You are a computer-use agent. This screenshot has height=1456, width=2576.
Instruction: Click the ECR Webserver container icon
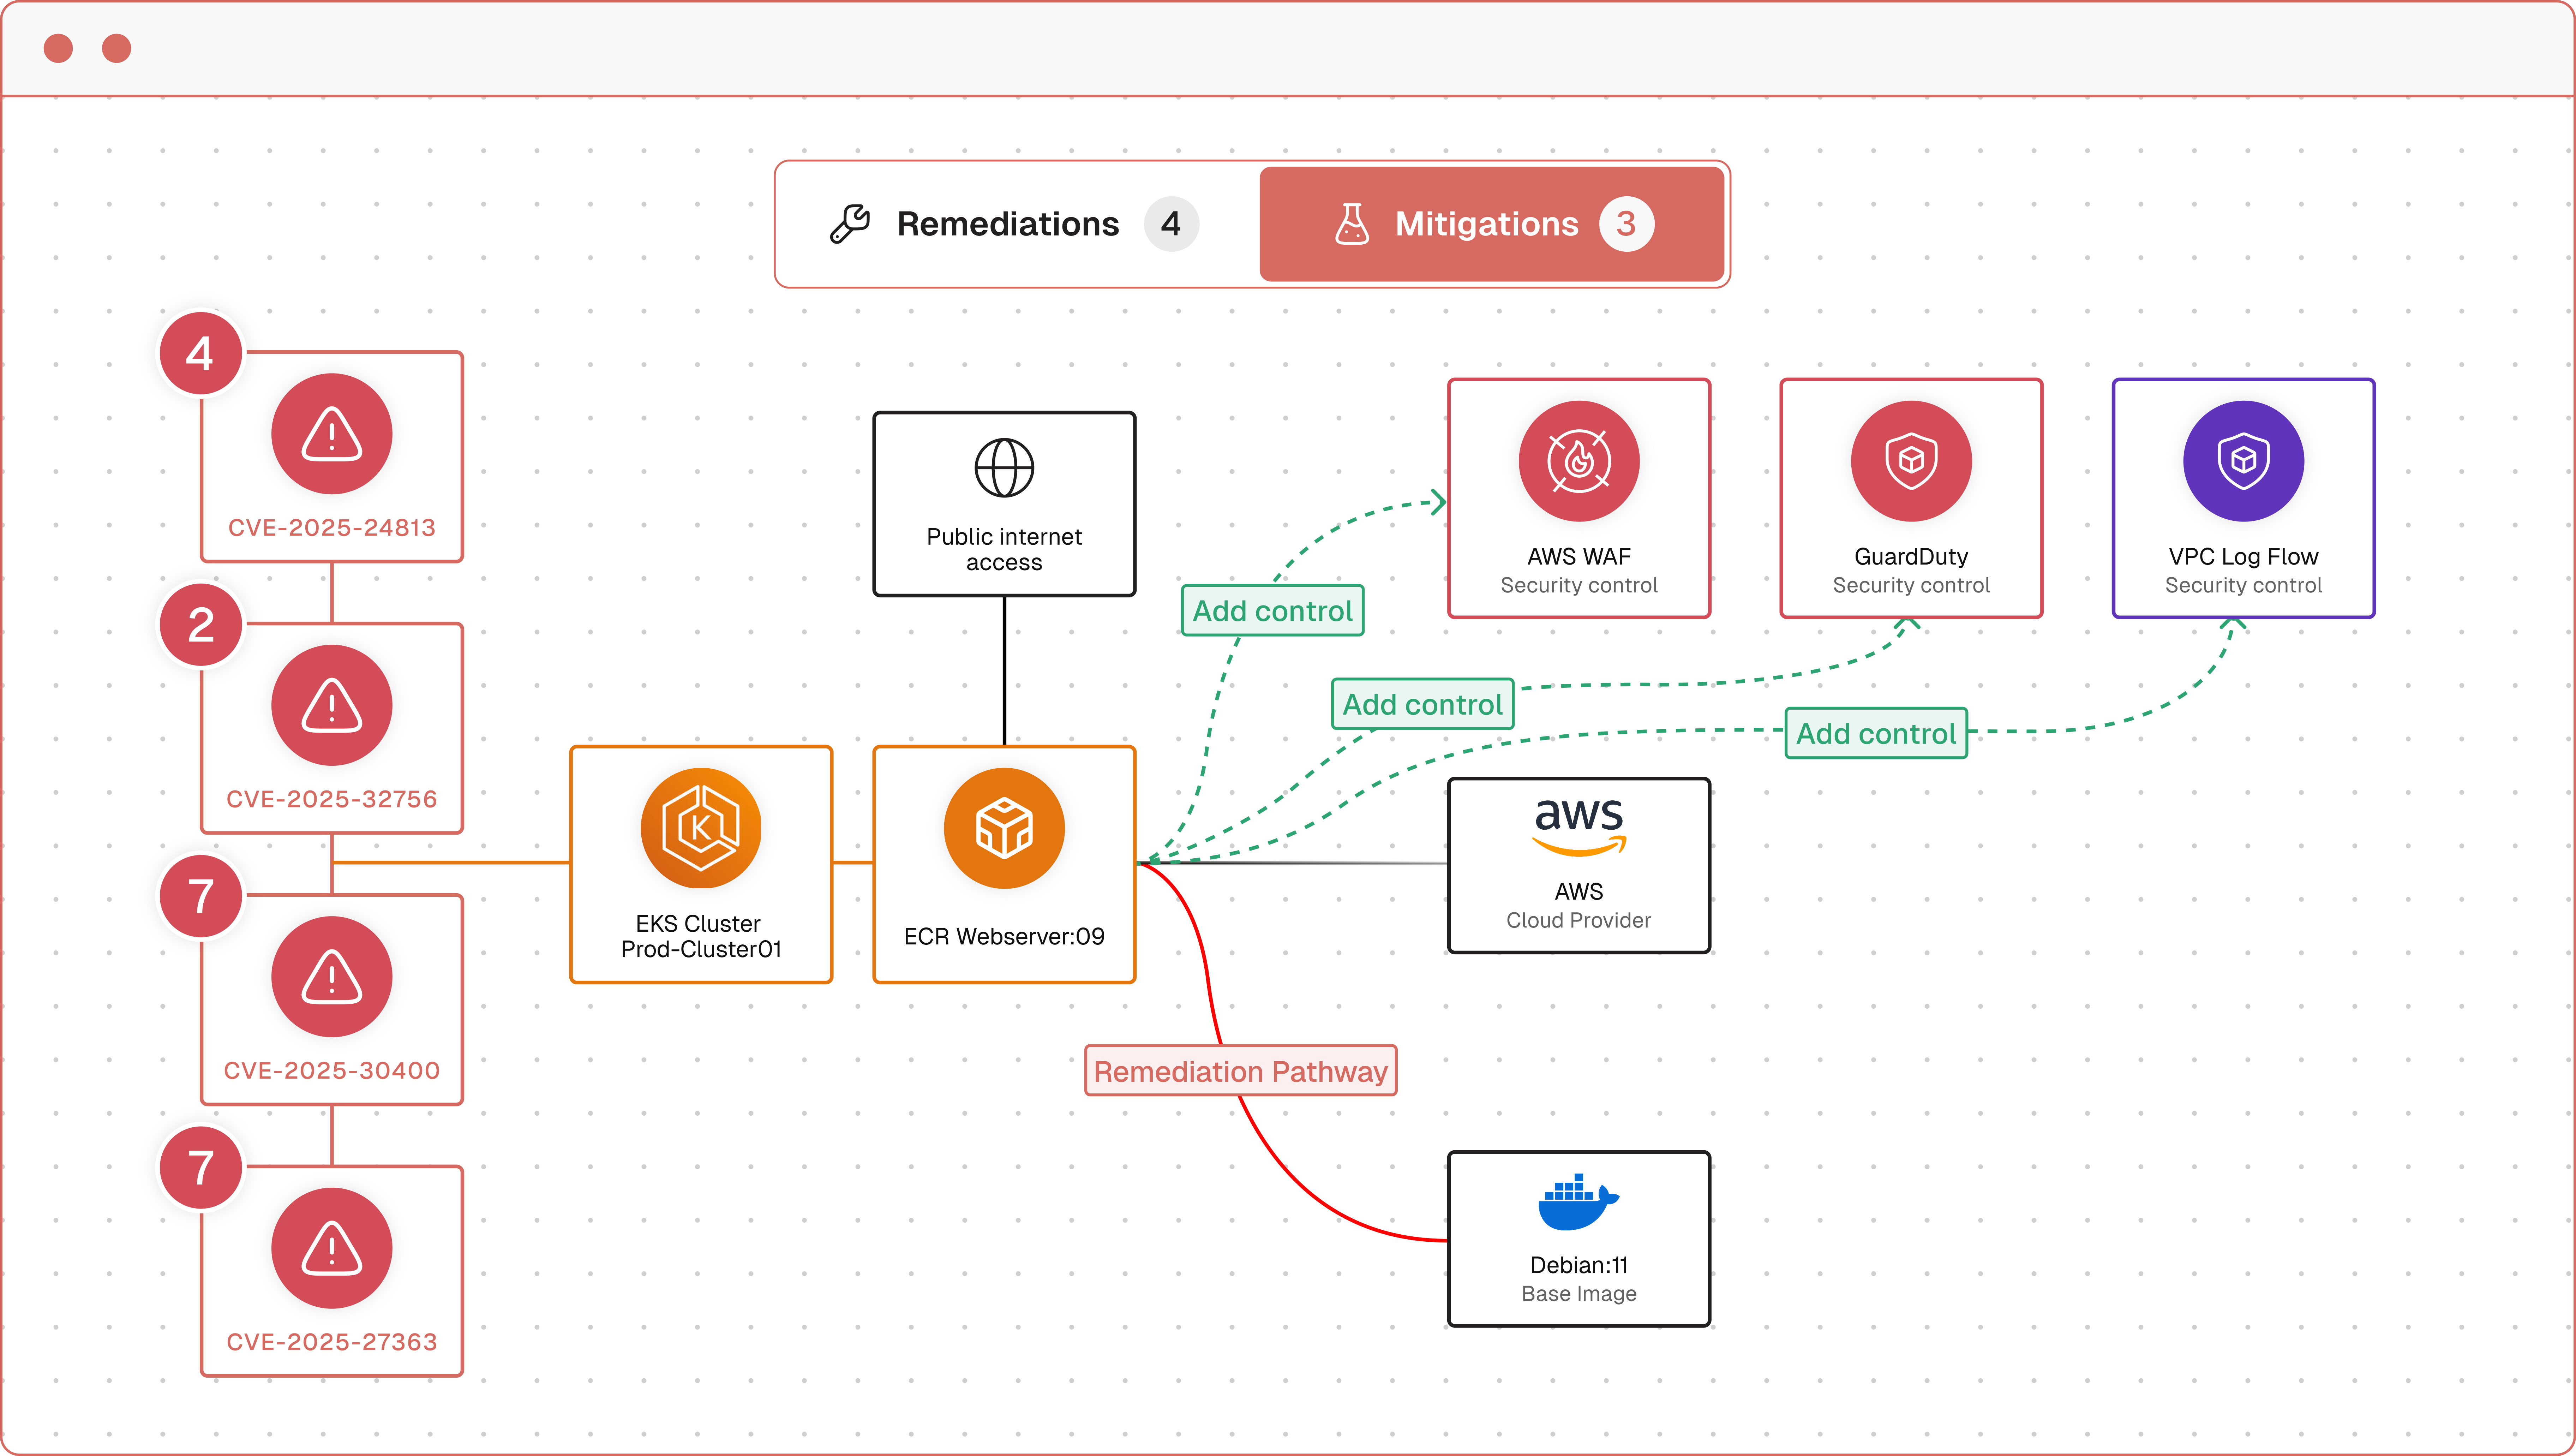pyautogui.click(x=1004, y=828)
